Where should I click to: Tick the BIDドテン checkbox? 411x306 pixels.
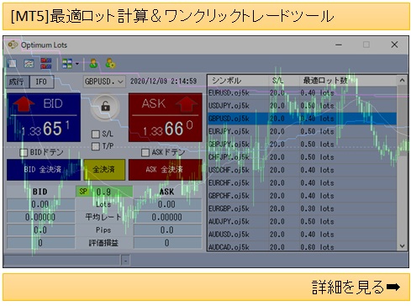tap(24, 153)
